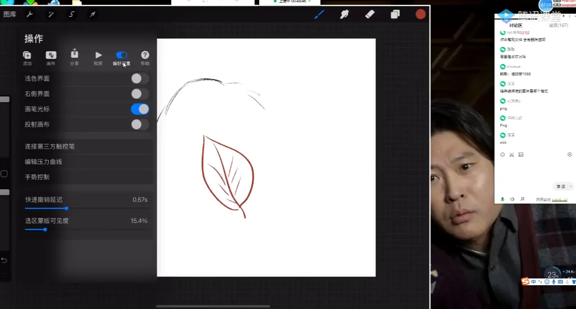Select the Eraser tool
Viewport: 576px width, 309px height.
point(369,14)
